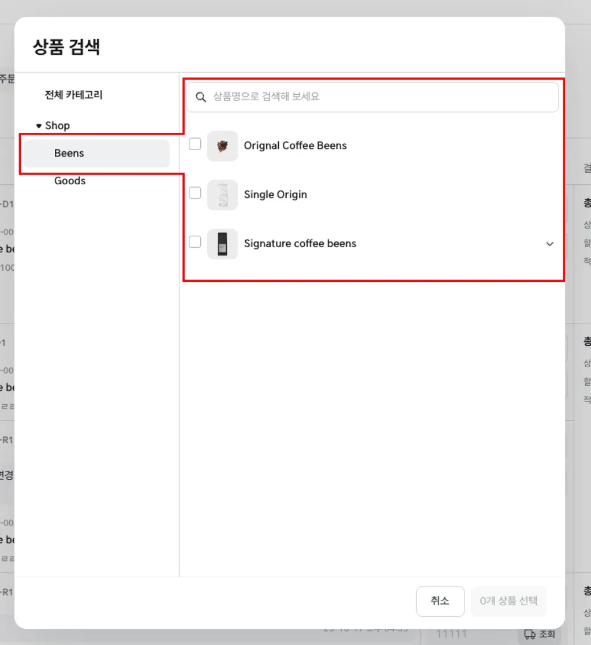Check the Signature coffee beens checkbox

(x=194, y=242)
